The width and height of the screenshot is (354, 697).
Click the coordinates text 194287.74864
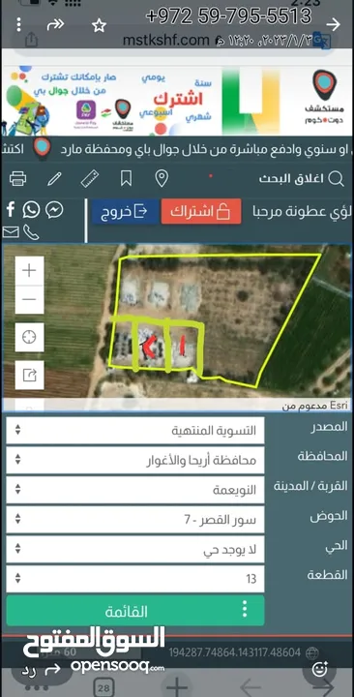(x=234, y=653)
